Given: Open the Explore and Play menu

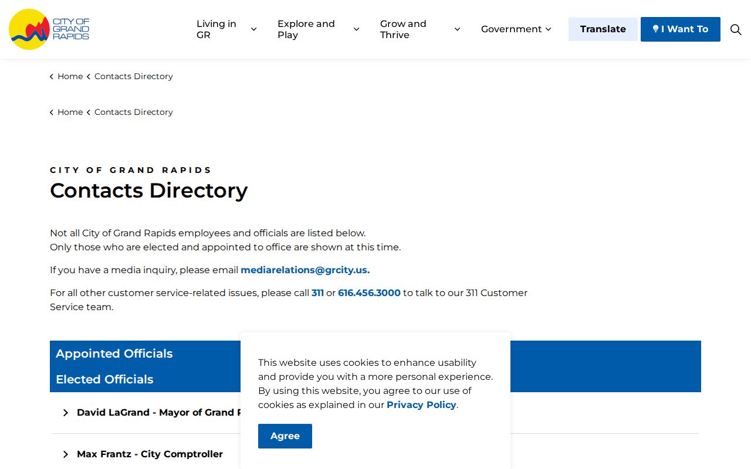Looking at the screenshot, I should tap(306, 29).
